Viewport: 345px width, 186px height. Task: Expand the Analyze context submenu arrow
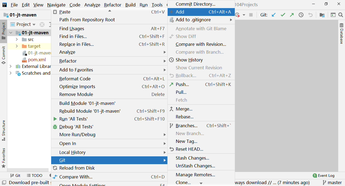[x=164, y=52]
